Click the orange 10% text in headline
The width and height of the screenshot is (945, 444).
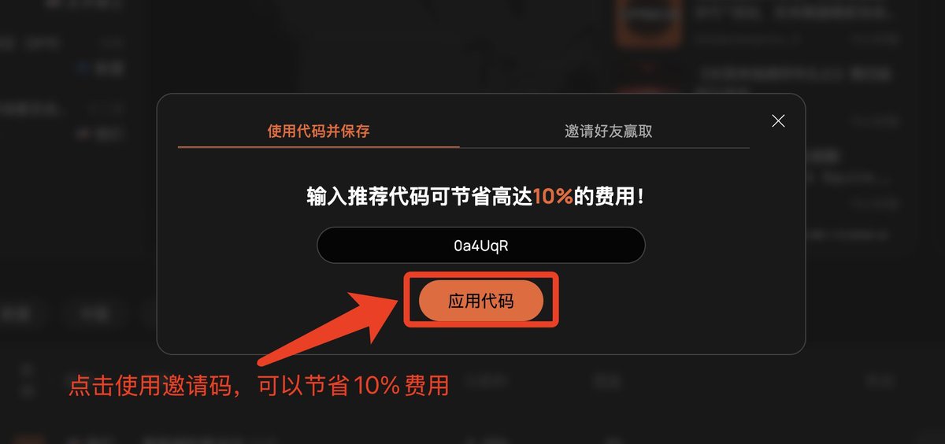coord(553,197)
